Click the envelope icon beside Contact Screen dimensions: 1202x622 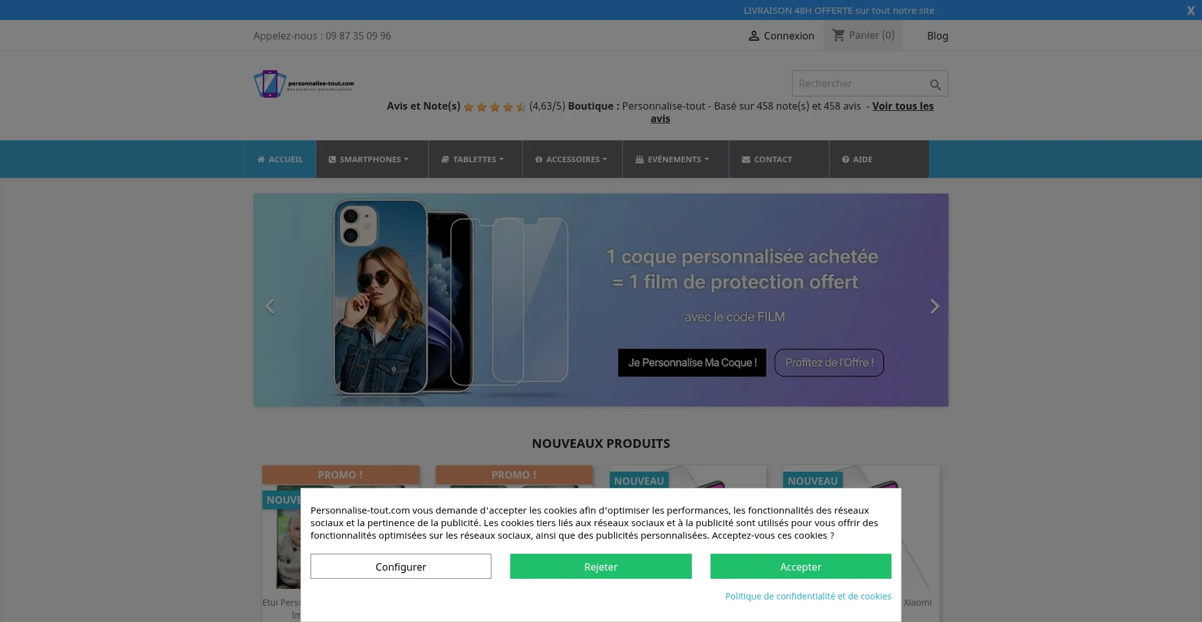click(x=746, y=160)
